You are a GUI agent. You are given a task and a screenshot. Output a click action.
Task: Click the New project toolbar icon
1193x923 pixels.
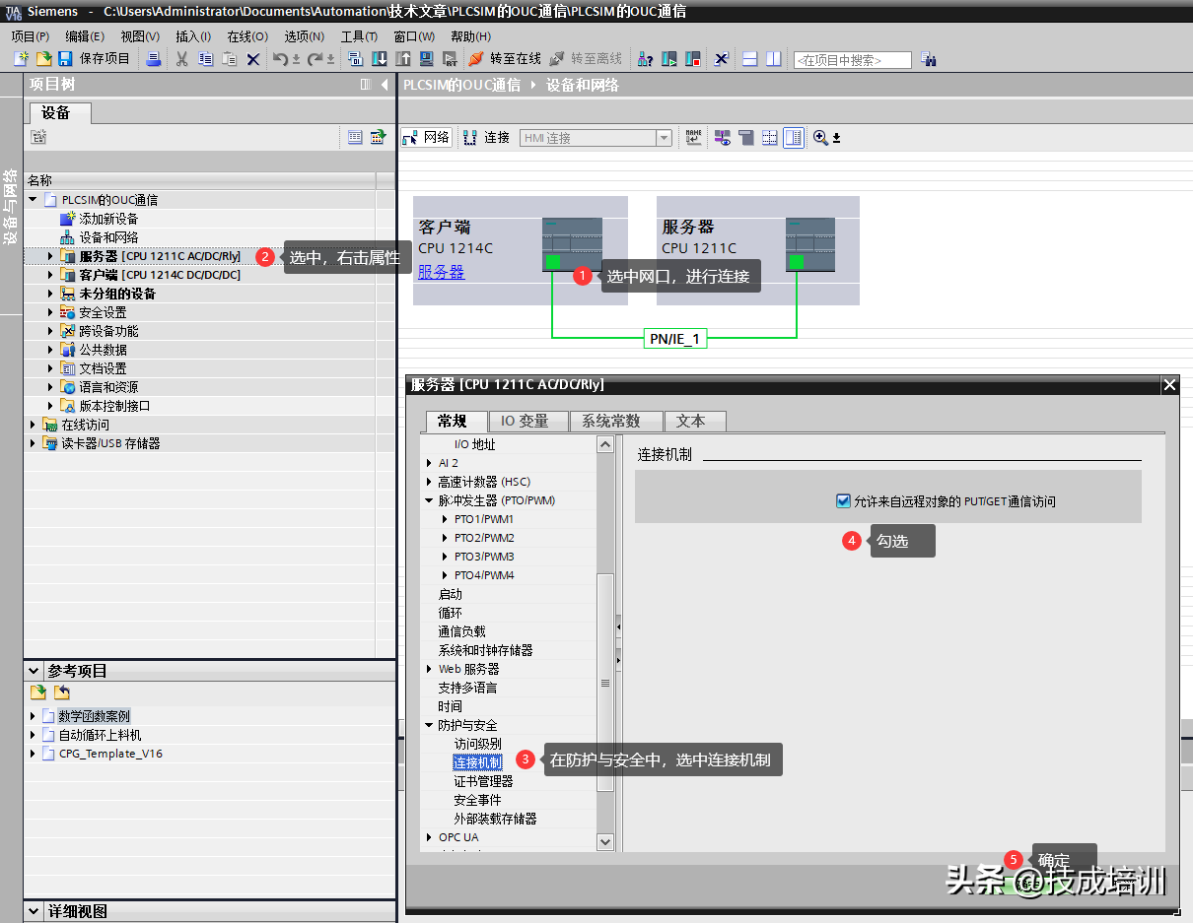21,59
